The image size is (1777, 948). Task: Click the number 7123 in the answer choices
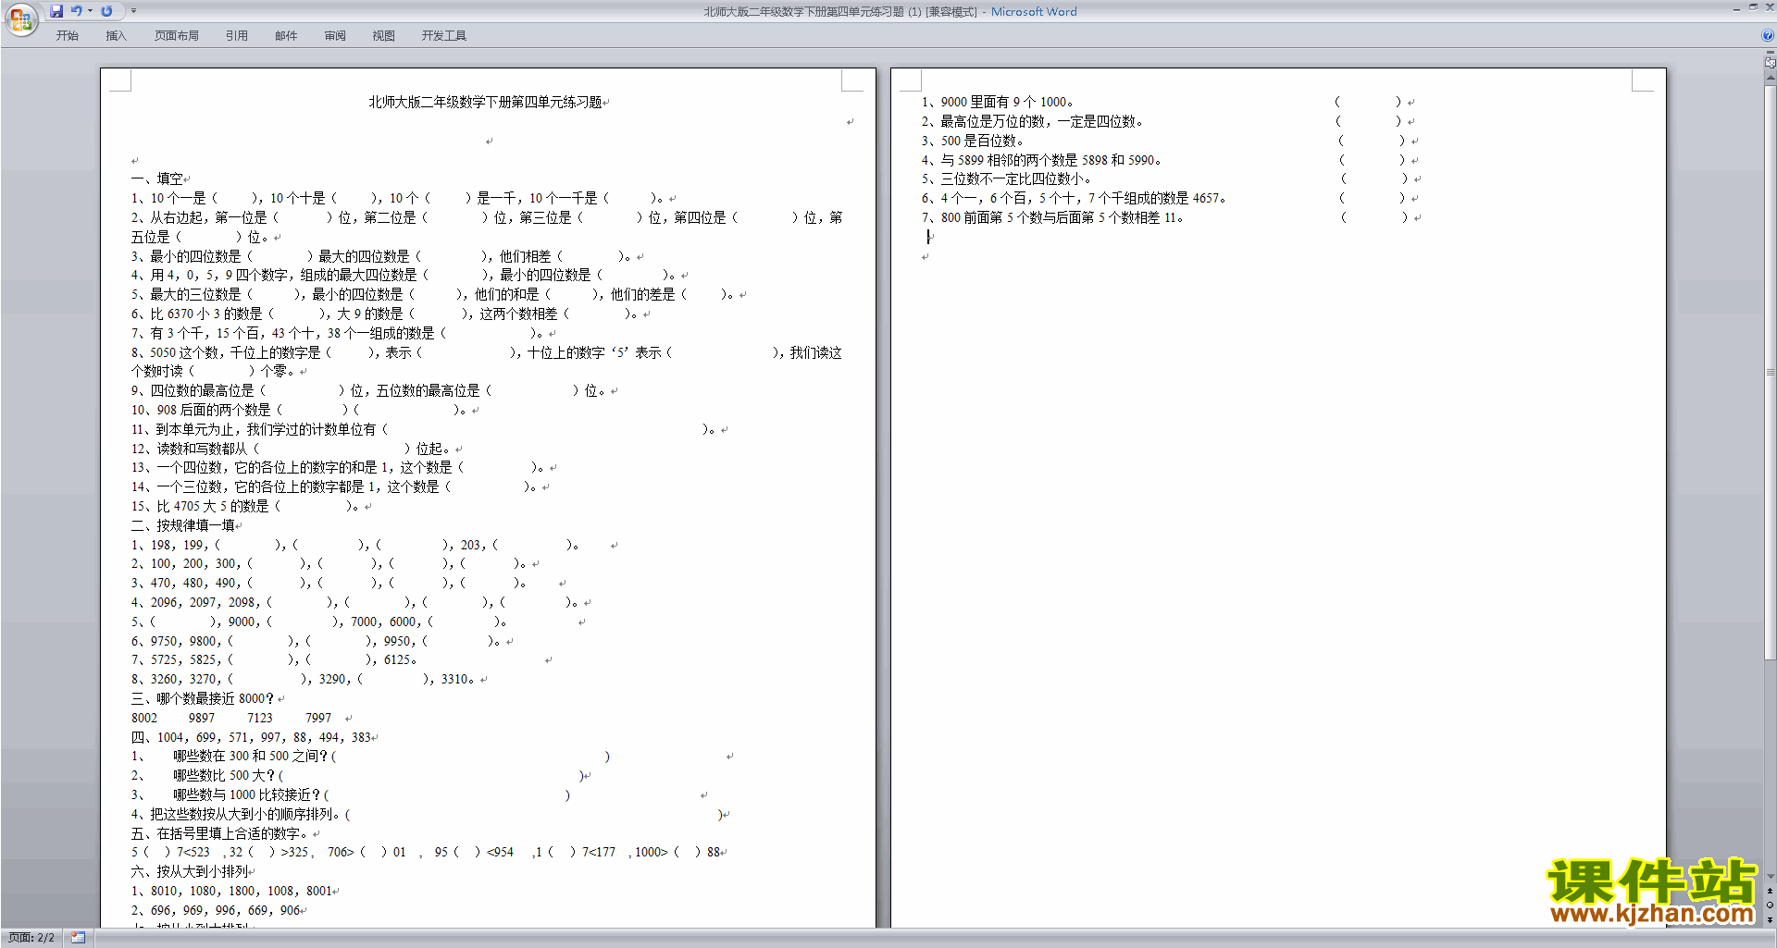260,718
